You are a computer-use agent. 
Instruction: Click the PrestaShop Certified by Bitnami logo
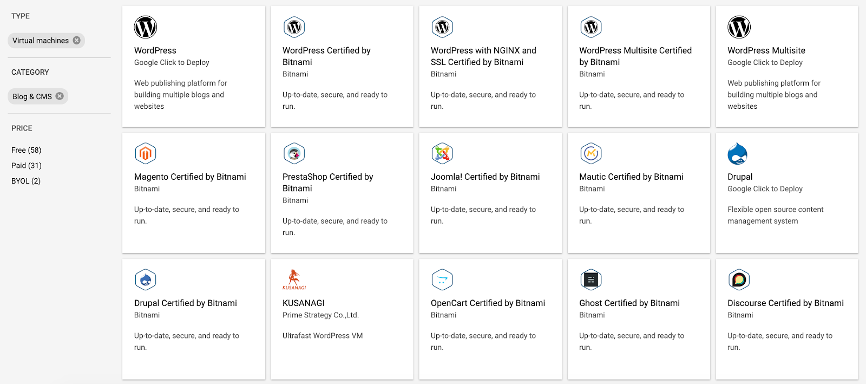tap(294, 154)
